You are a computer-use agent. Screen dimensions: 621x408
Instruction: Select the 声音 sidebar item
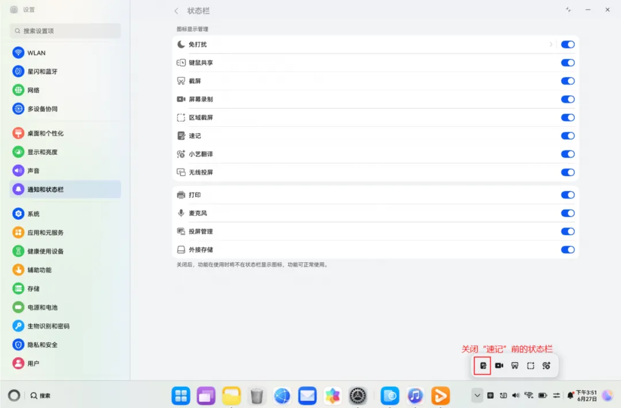click(x=66, y=171)
